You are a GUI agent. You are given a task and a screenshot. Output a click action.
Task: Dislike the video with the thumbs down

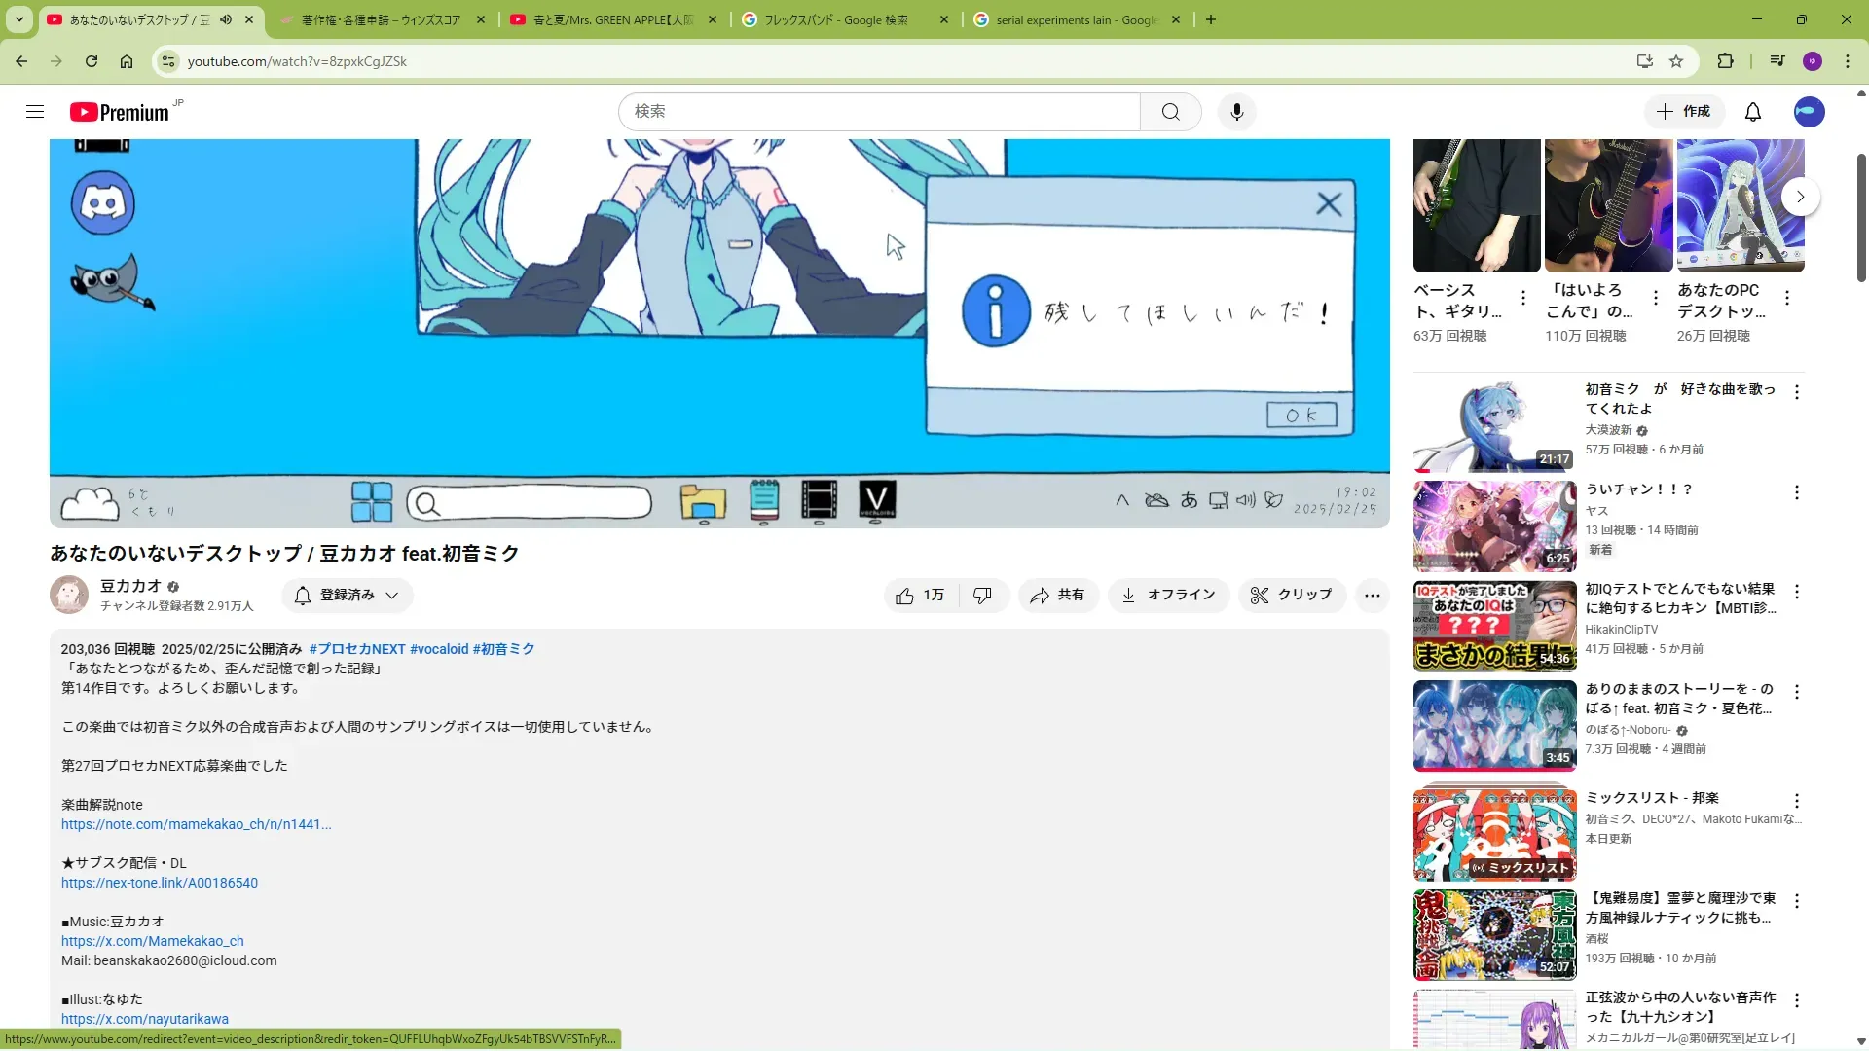coord(982,596)
